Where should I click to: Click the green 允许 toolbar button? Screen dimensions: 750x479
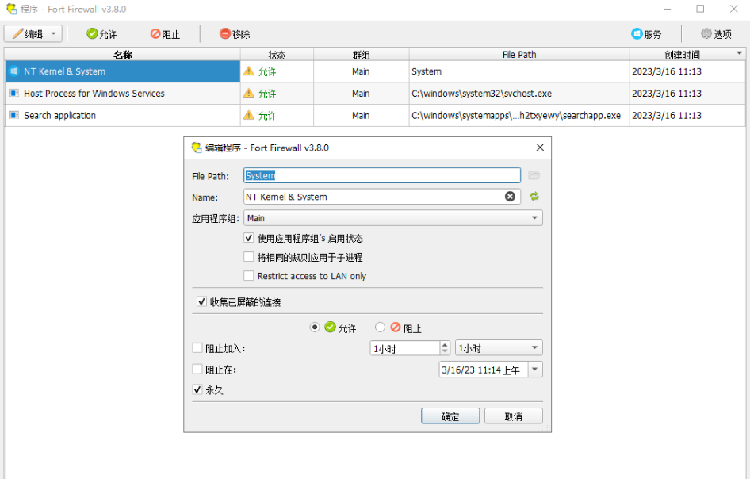click(101, 34)
